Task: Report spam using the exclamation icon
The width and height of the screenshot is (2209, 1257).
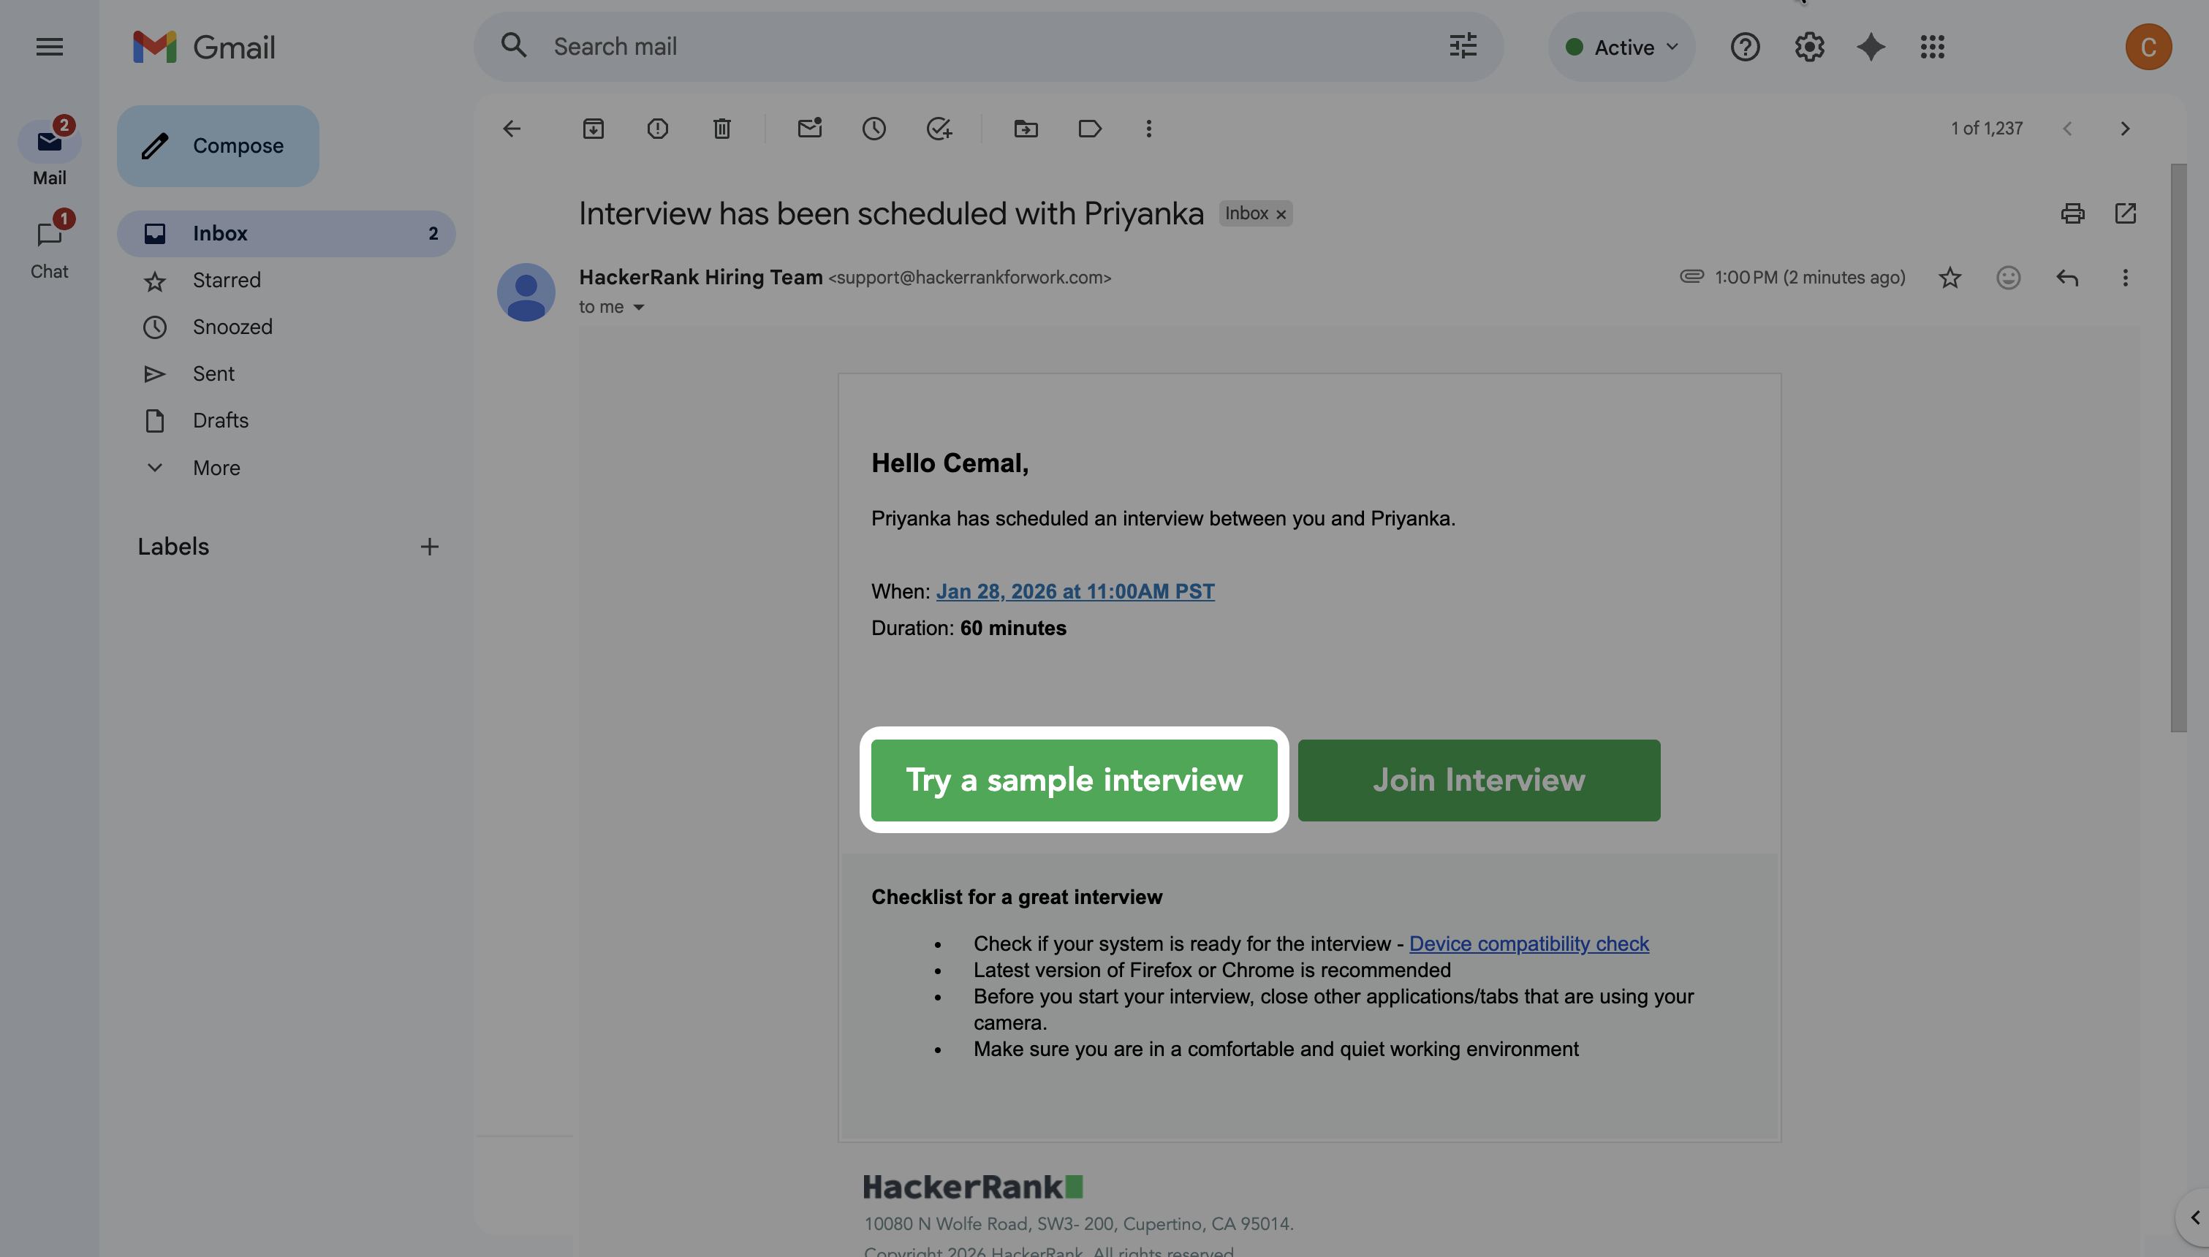Action: (658, 129)
